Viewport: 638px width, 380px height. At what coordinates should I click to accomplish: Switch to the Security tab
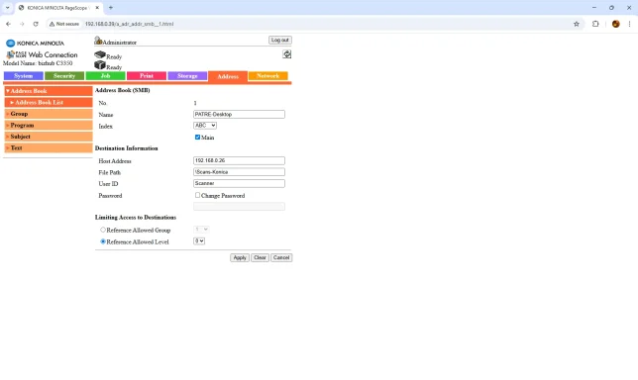64,76
